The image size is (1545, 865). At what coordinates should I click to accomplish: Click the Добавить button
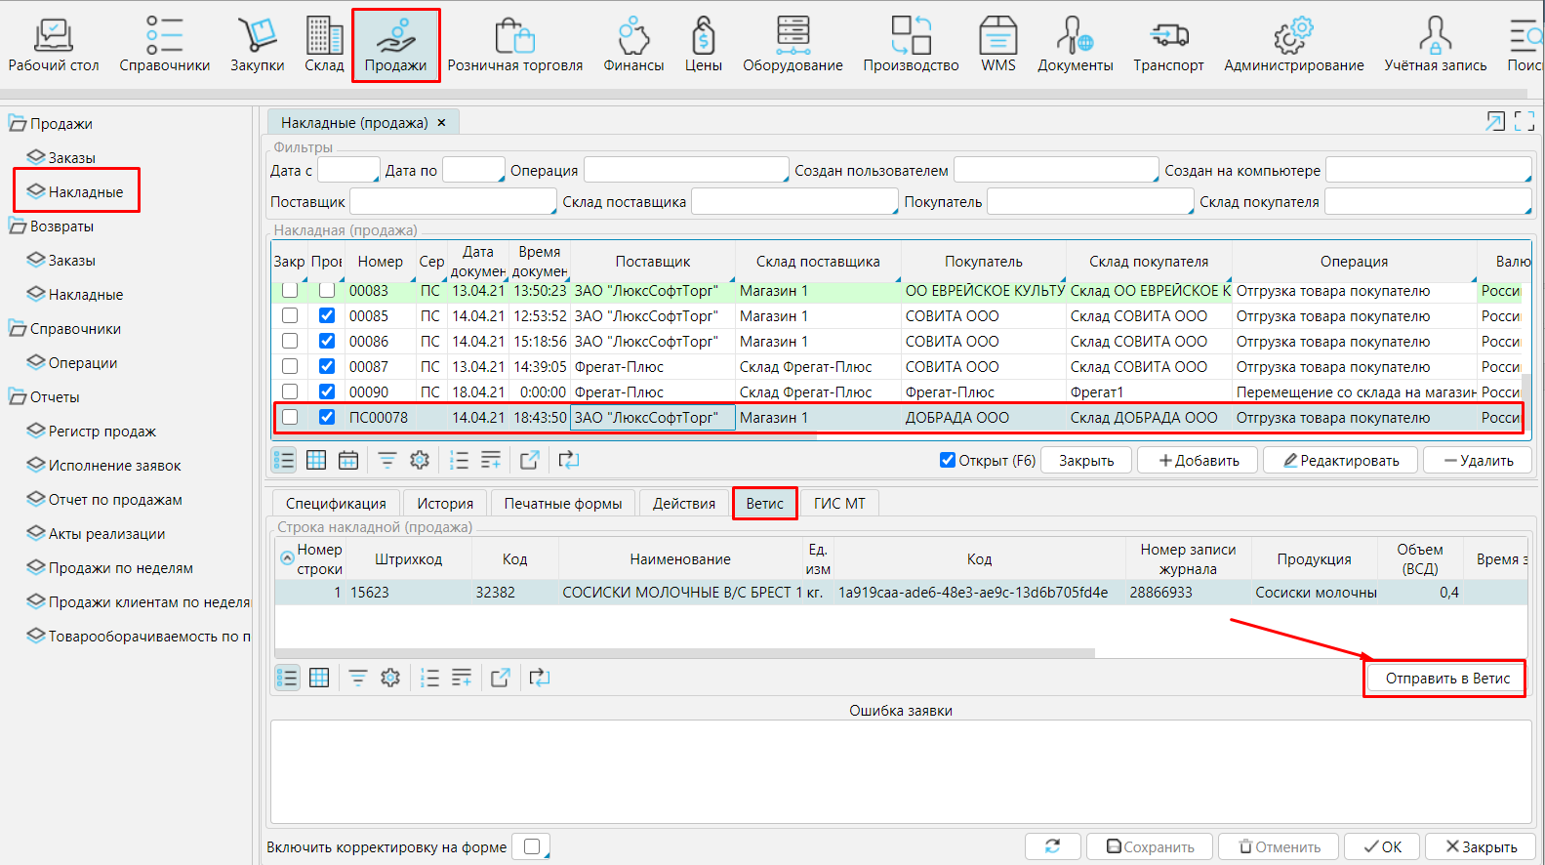click(x=1199, y=461)
